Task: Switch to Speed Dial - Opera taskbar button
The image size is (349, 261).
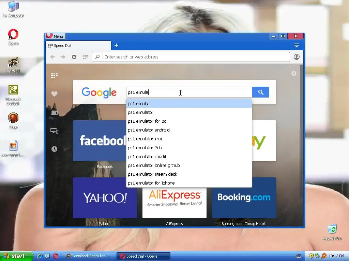Action: pyautogui.click(x=143, y=256)
